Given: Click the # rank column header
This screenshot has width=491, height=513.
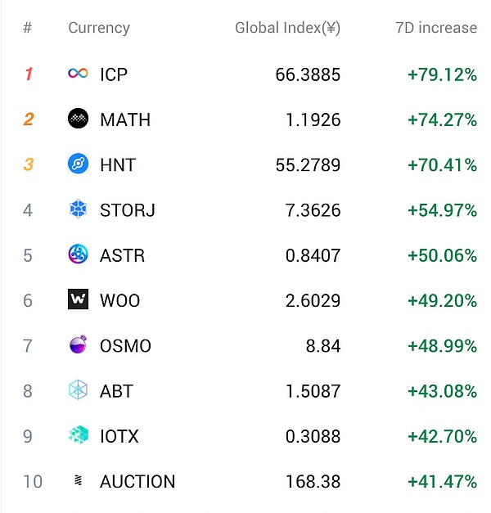Looking at the screenshot, I should [28, 28].
